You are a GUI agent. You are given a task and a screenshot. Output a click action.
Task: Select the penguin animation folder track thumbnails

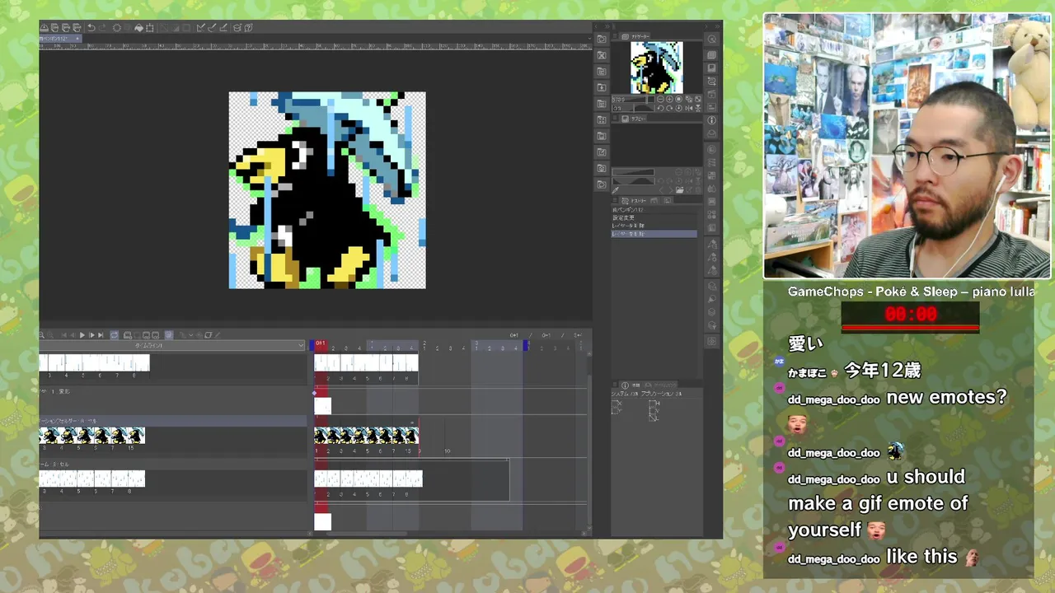coord(366,436)
